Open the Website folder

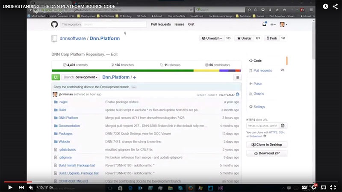click(x=64, y=142)
